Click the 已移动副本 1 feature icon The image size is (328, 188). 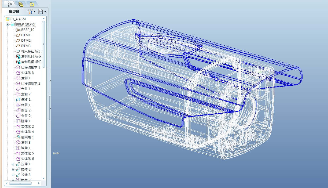(x=18, y=67)
